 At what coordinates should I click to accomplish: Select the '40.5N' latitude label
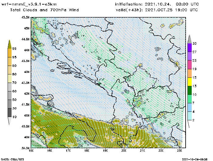click(25, 126)
